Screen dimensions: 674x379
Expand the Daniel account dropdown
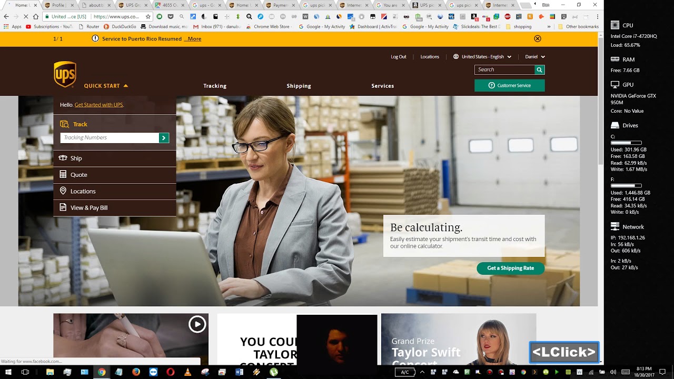coord(535,57)
